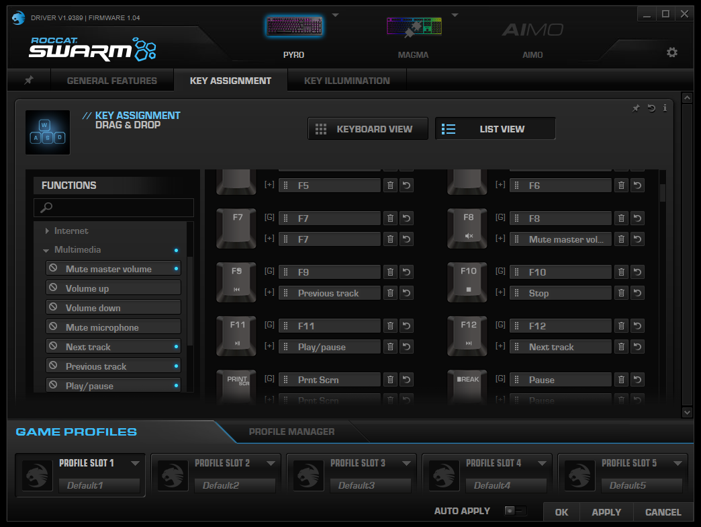Click the Cancel button
Image resolution: width=701 pixels, height=527 pixels.
663,512
